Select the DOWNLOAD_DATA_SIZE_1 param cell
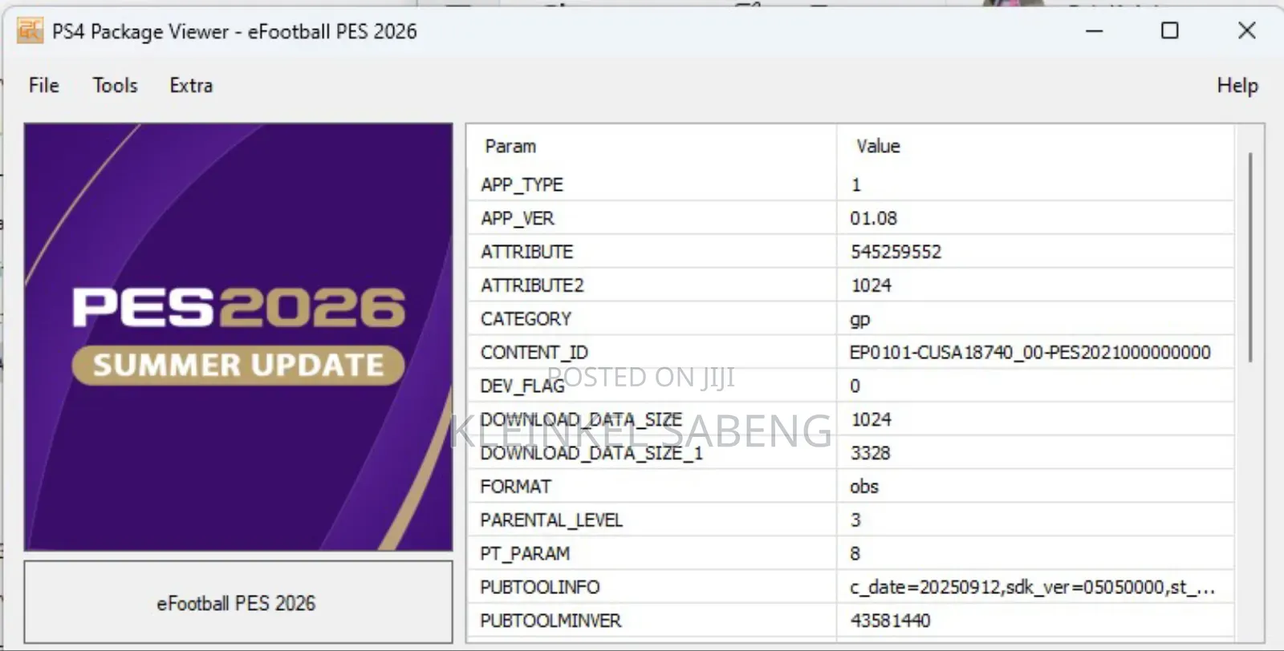Image resolution: width=1284 pixels, height=651 pixels. pos(652,453)
